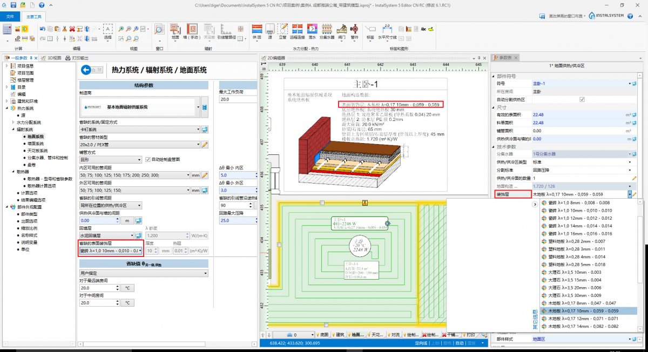Save project with the floppy disk icon

point(15,5)
